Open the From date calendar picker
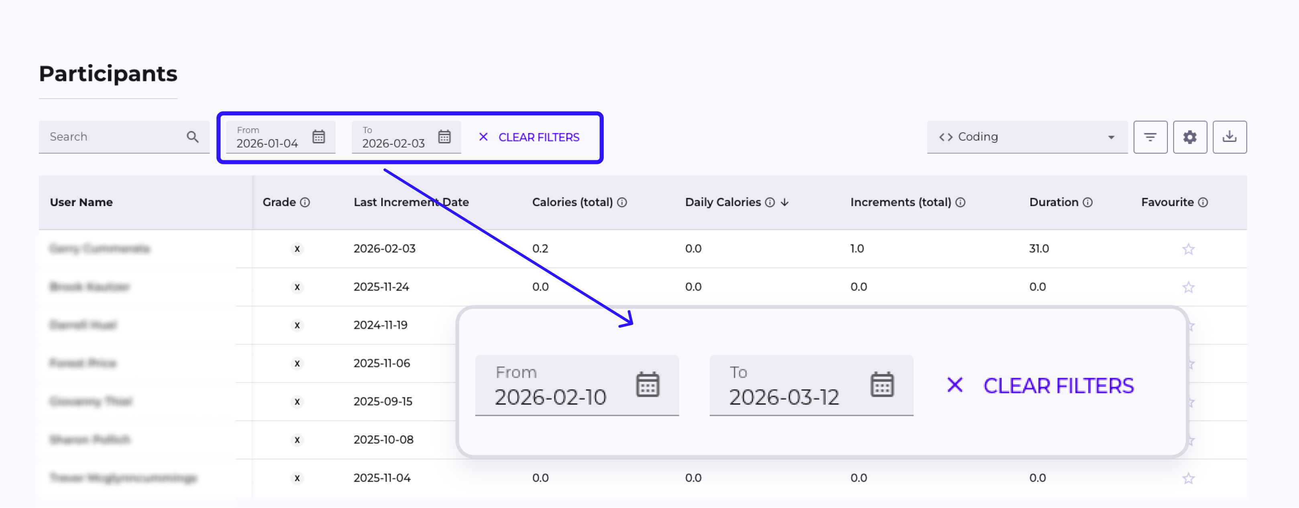 (318, 137)
